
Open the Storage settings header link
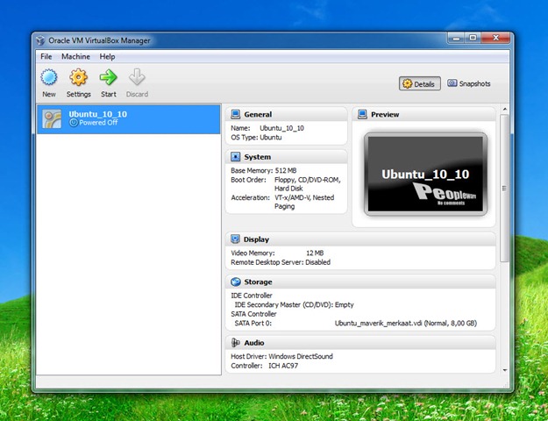tap(258, 282)
